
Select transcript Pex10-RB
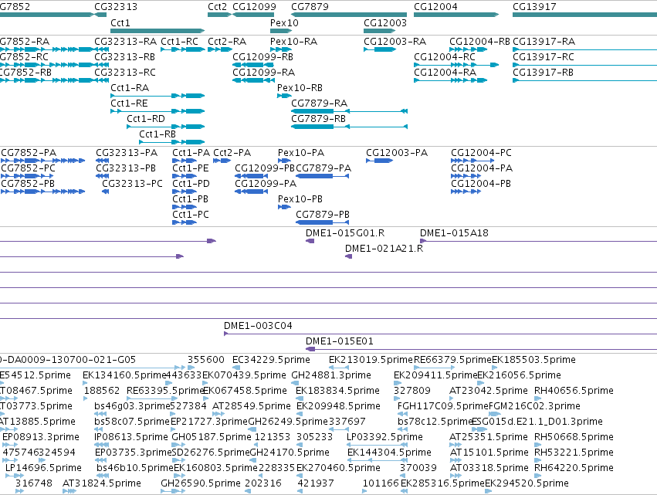[x=284, y=96]
